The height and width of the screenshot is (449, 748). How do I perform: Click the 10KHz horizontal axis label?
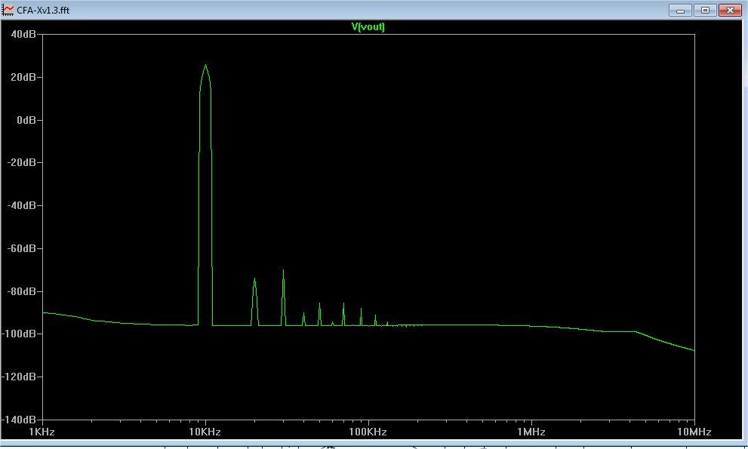click(205, 432)
